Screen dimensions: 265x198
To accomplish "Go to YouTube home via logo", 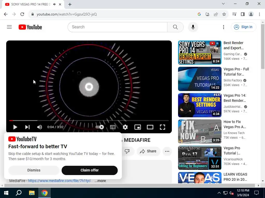I will coord(30,27).
